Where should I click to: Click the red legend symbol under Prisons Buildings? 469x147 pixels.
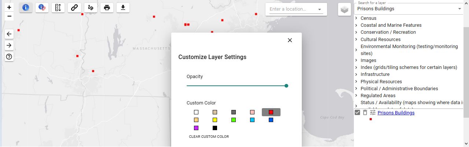click(x=371, y=119)
